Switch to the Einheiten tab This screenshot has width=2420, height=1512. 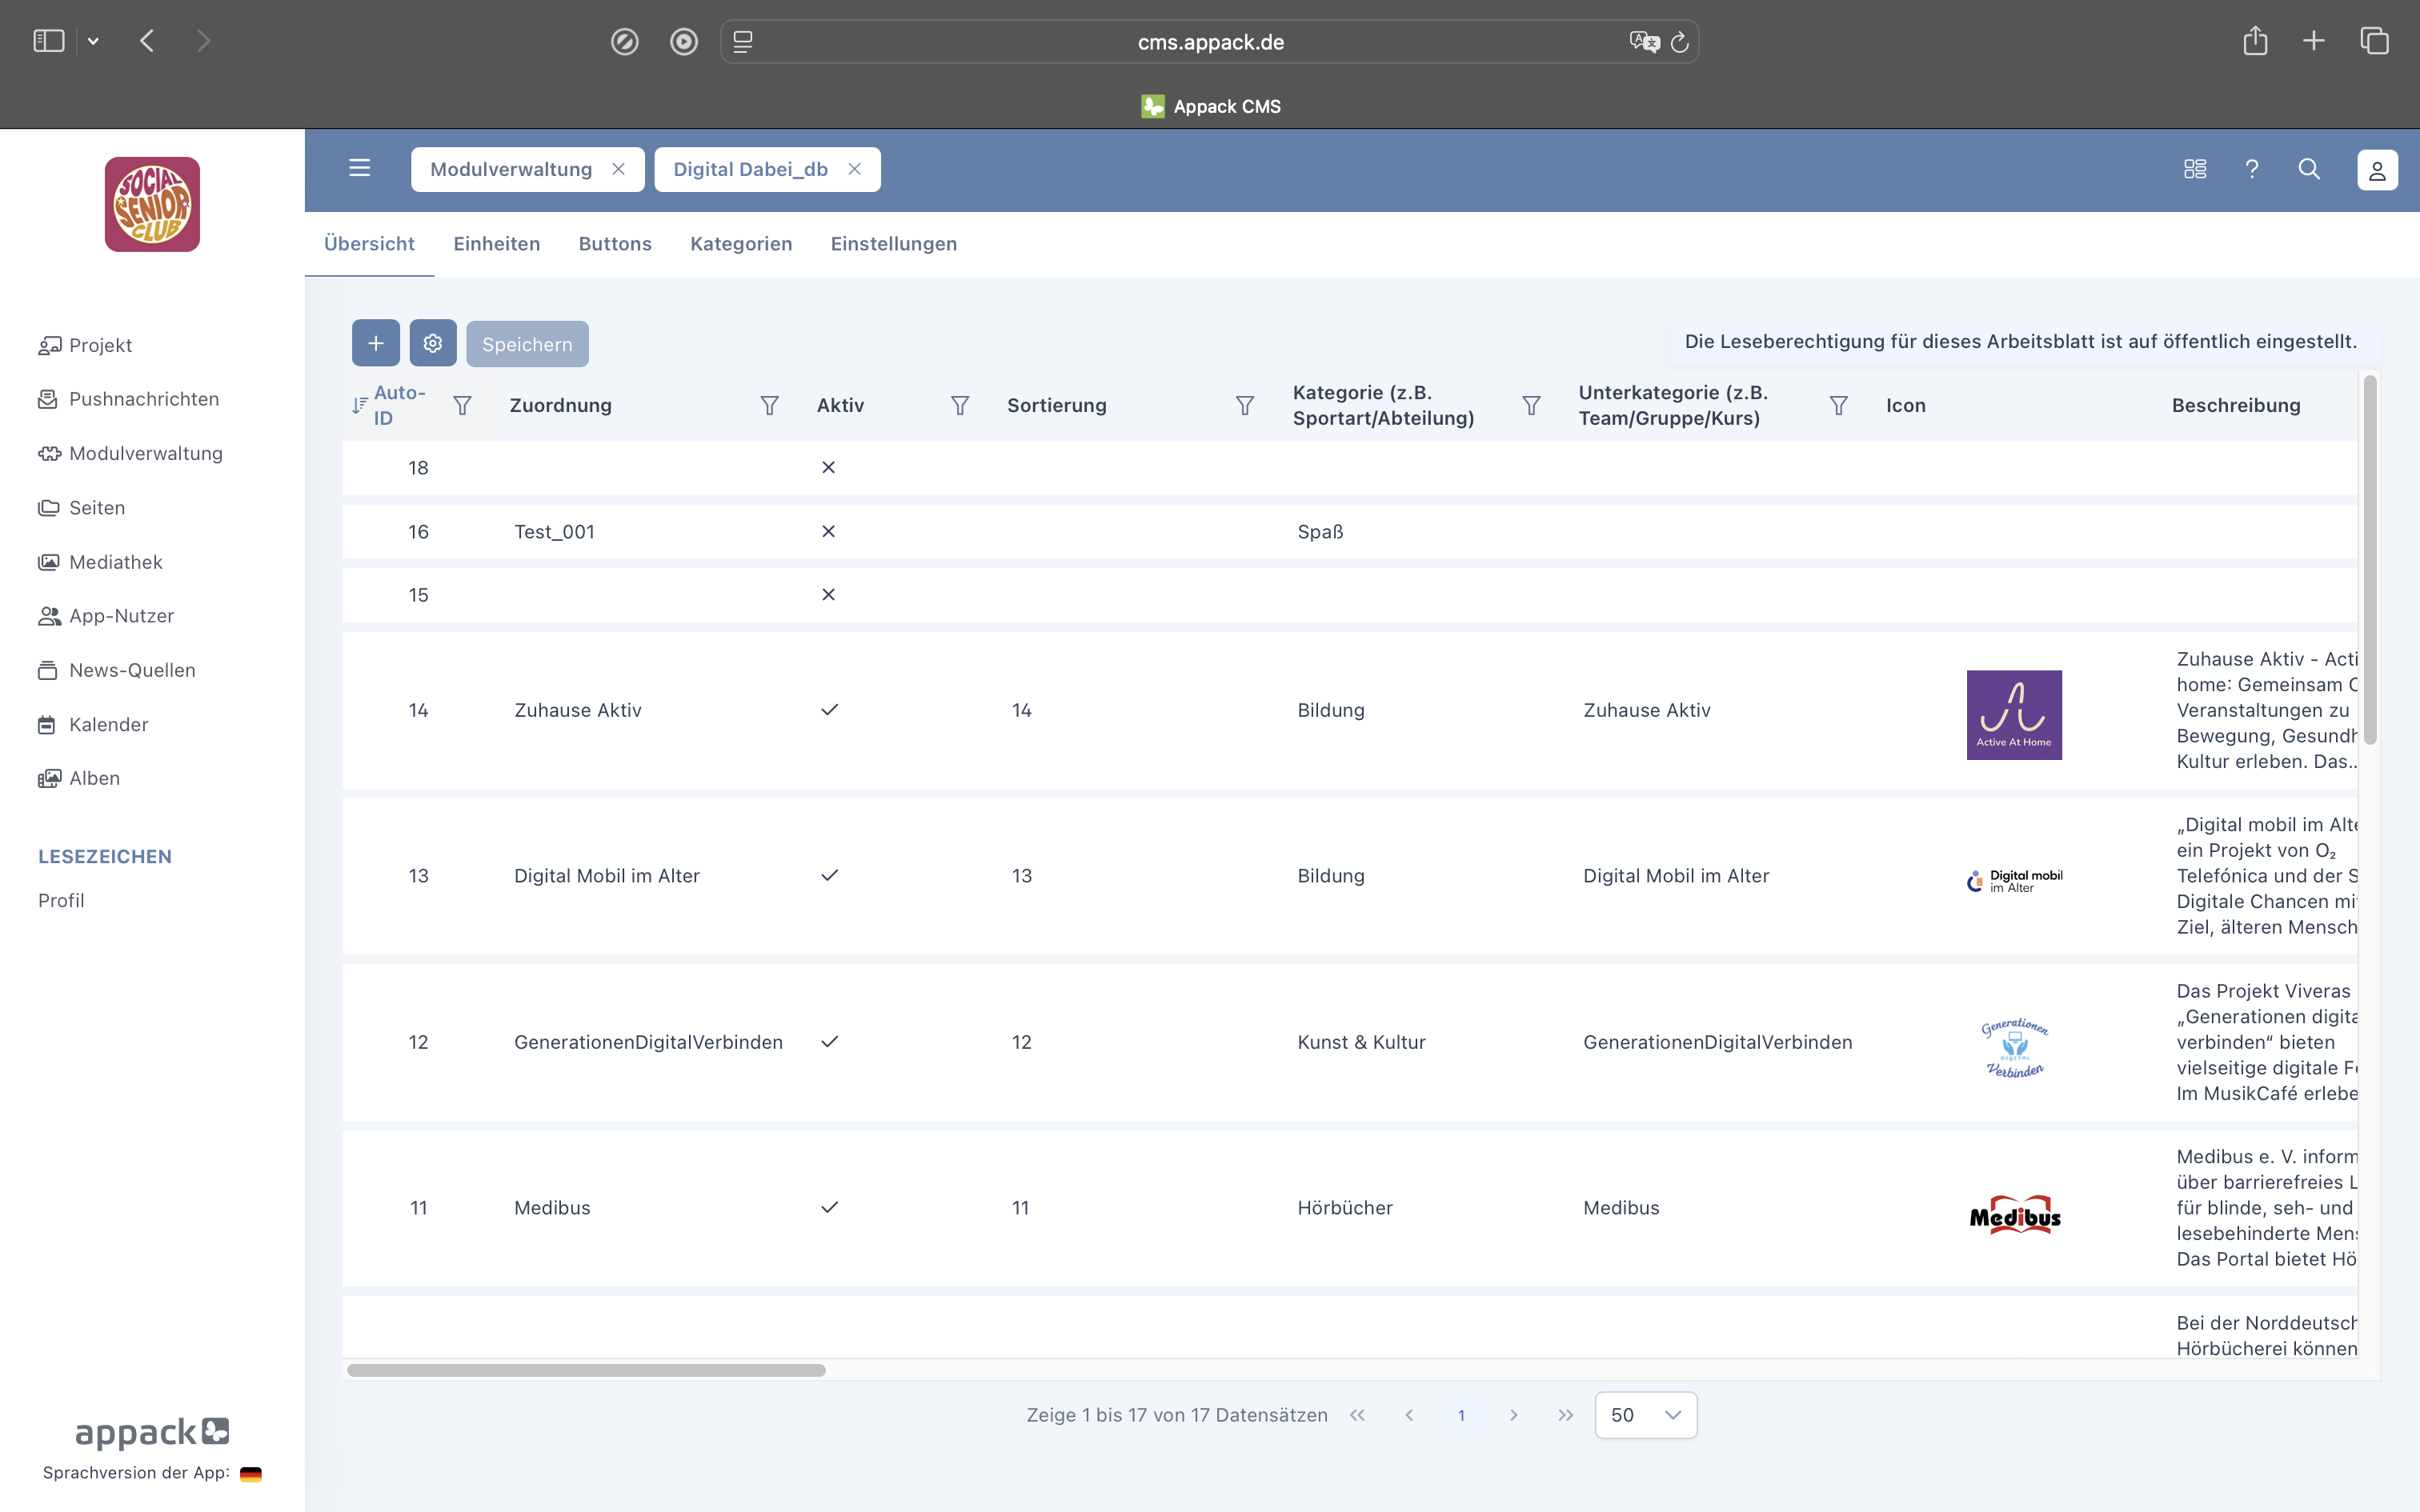[x=496, y=244]
